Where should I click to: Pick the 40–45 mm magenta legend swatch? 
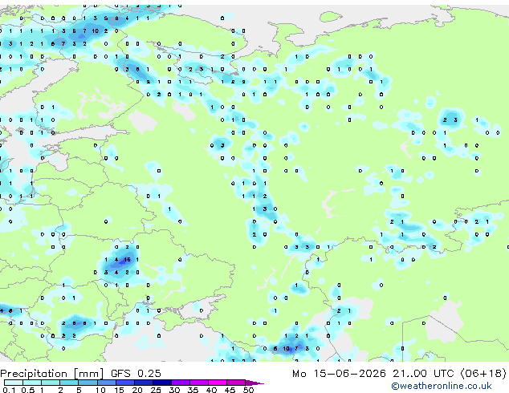coord(218,383)
